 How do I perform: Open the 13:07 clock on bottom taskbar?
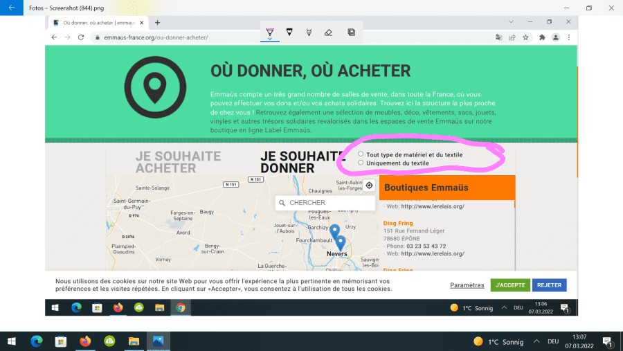[x=579, y=341]
